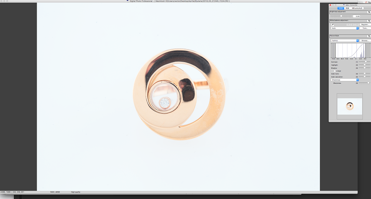The height and width of the screenshot is (199, 371).
Task: Open the Picture Style dropdown set to Faithful
Action: point(345,40)
